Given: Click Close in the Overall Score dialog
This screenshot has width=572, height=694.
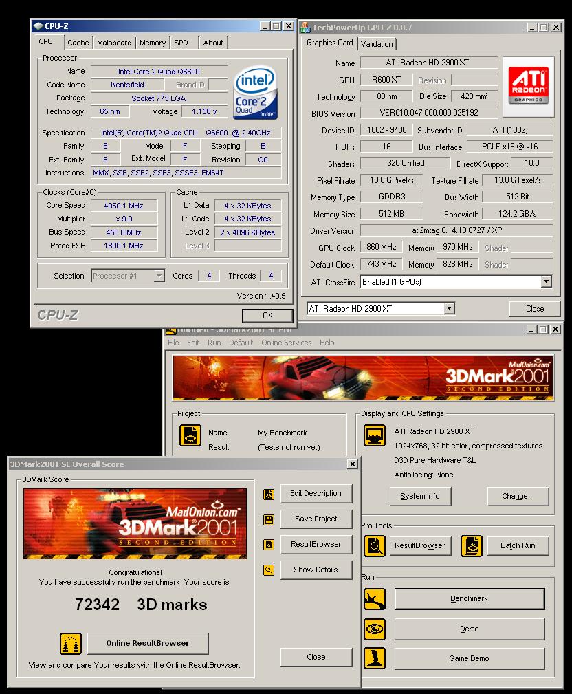Looking at the screenshot, I should (x=316, y=658).
